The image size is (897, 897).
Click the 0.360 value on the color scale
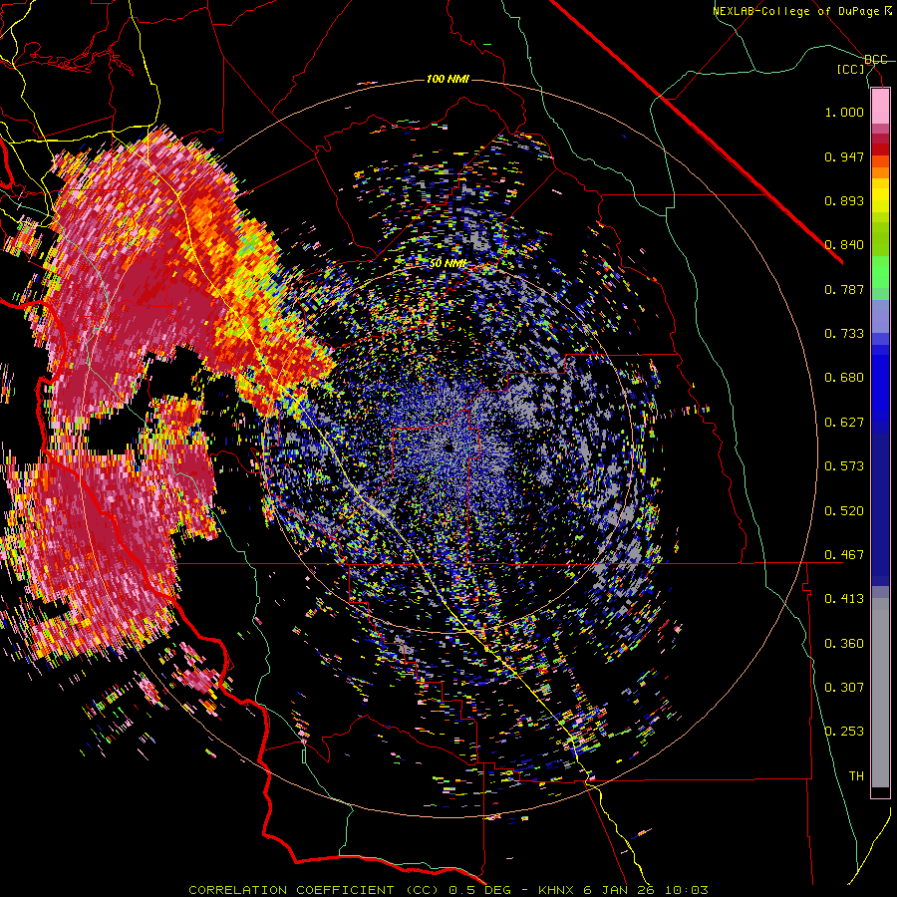pyautogui.click(x=844, y=644)
